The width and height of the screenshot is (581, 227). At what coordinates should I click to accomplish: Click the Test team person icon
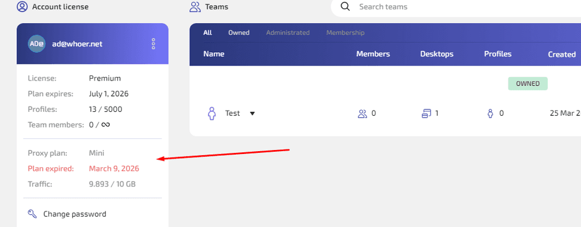211,113
